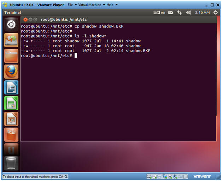Viewport: 222px width, 181px height.
Task: Open LibreOffice Impress presentation icon
Action: [11, 119]
